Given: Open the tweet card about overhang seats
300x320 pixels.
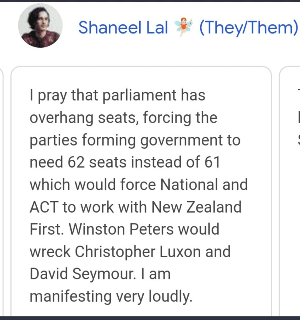Looking at the screenshot, I should [141, 191].
